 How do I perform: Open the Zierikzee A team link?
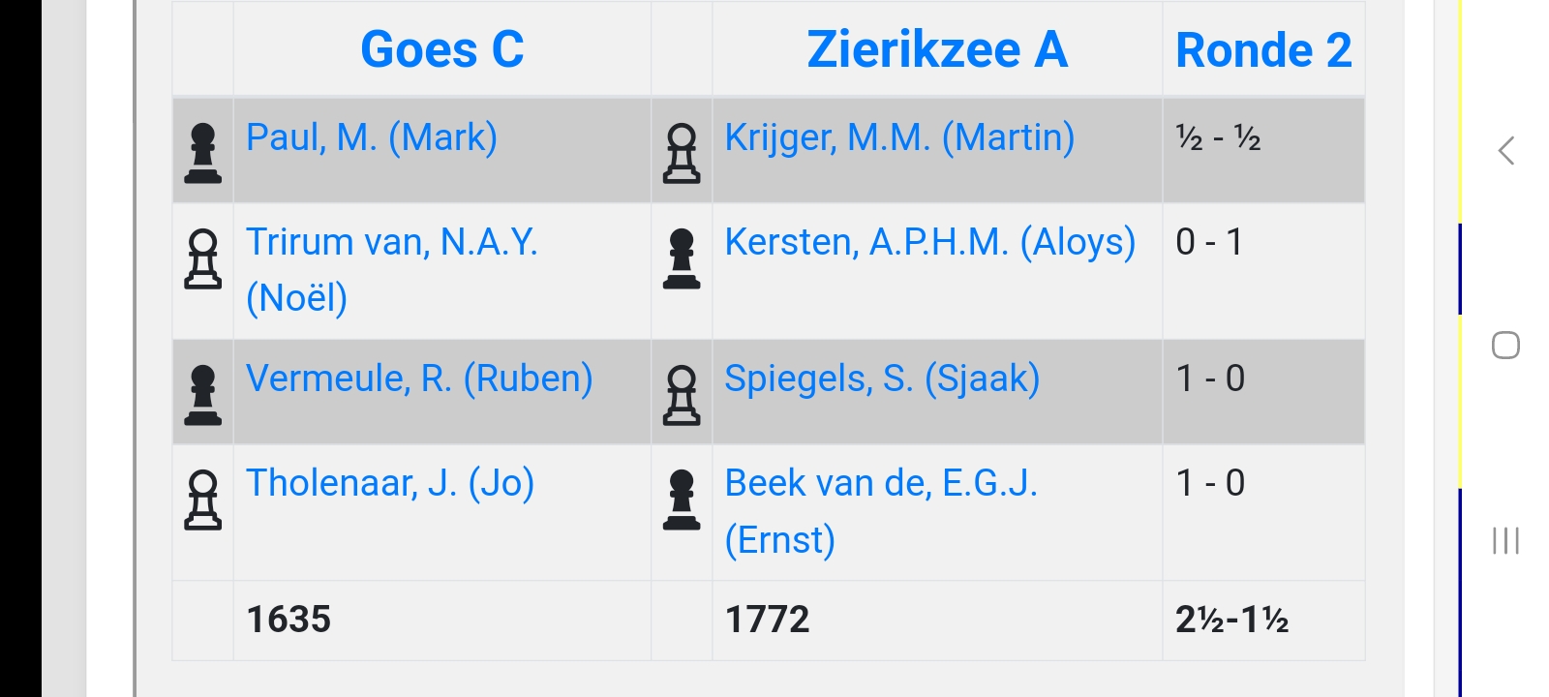[936, 50]
